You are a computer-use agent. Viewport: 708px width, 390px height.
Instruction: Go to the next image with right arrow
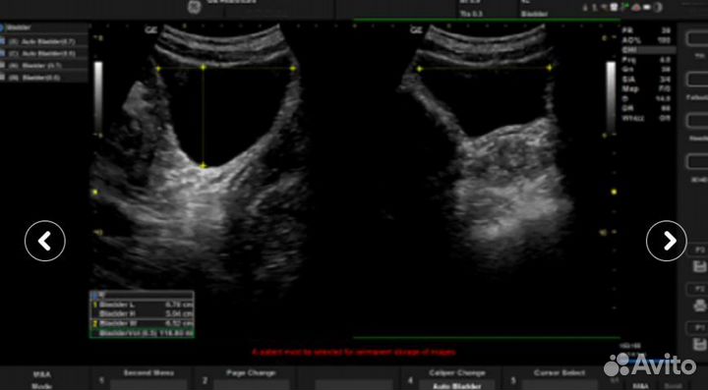[667, 241]
